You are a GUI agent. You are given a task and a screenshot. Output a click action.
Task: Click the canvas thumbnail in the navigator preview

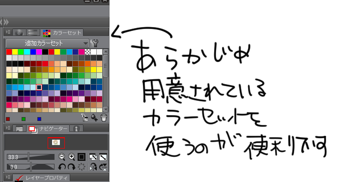56,143
